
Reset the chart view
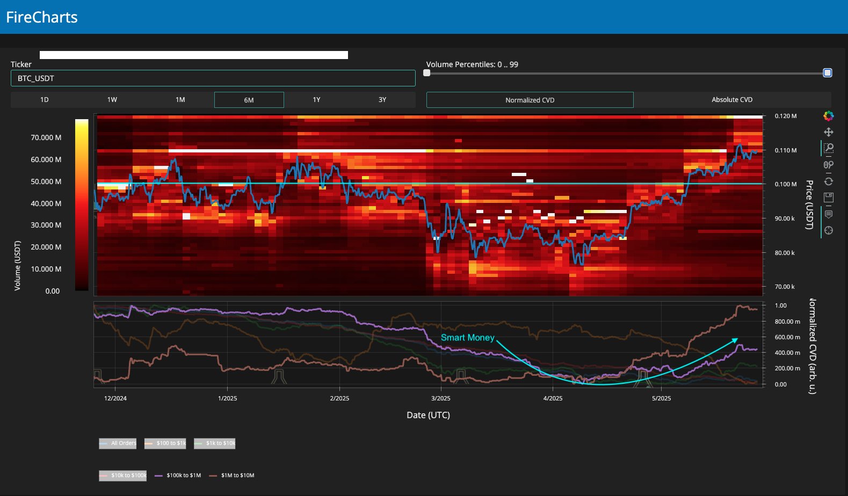tap(829, 181)
